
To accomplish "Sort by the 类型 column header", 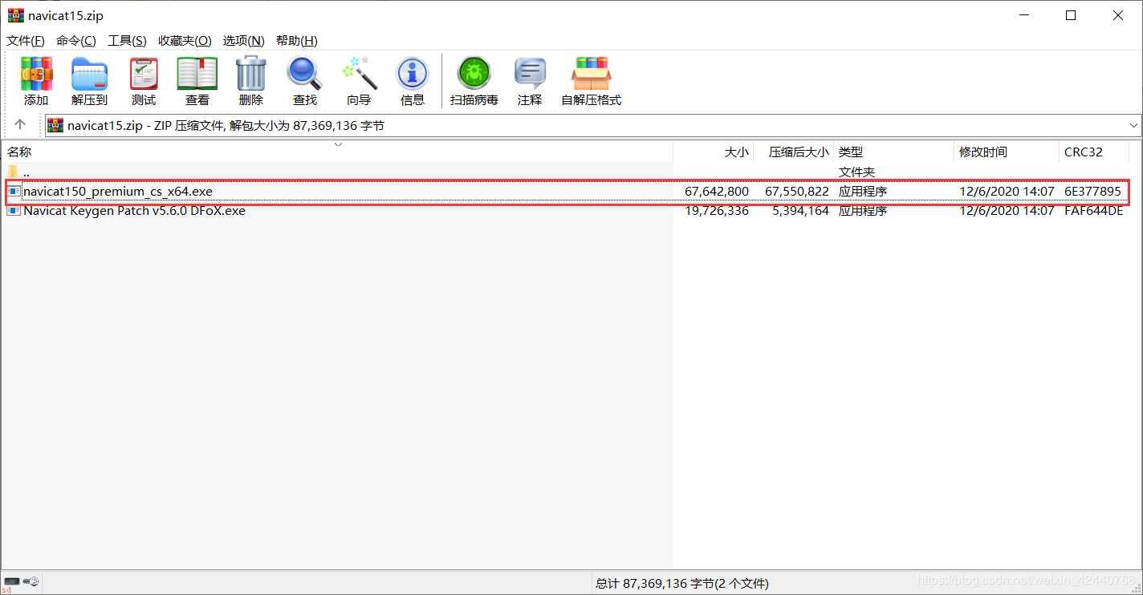I will coord(894,152).
